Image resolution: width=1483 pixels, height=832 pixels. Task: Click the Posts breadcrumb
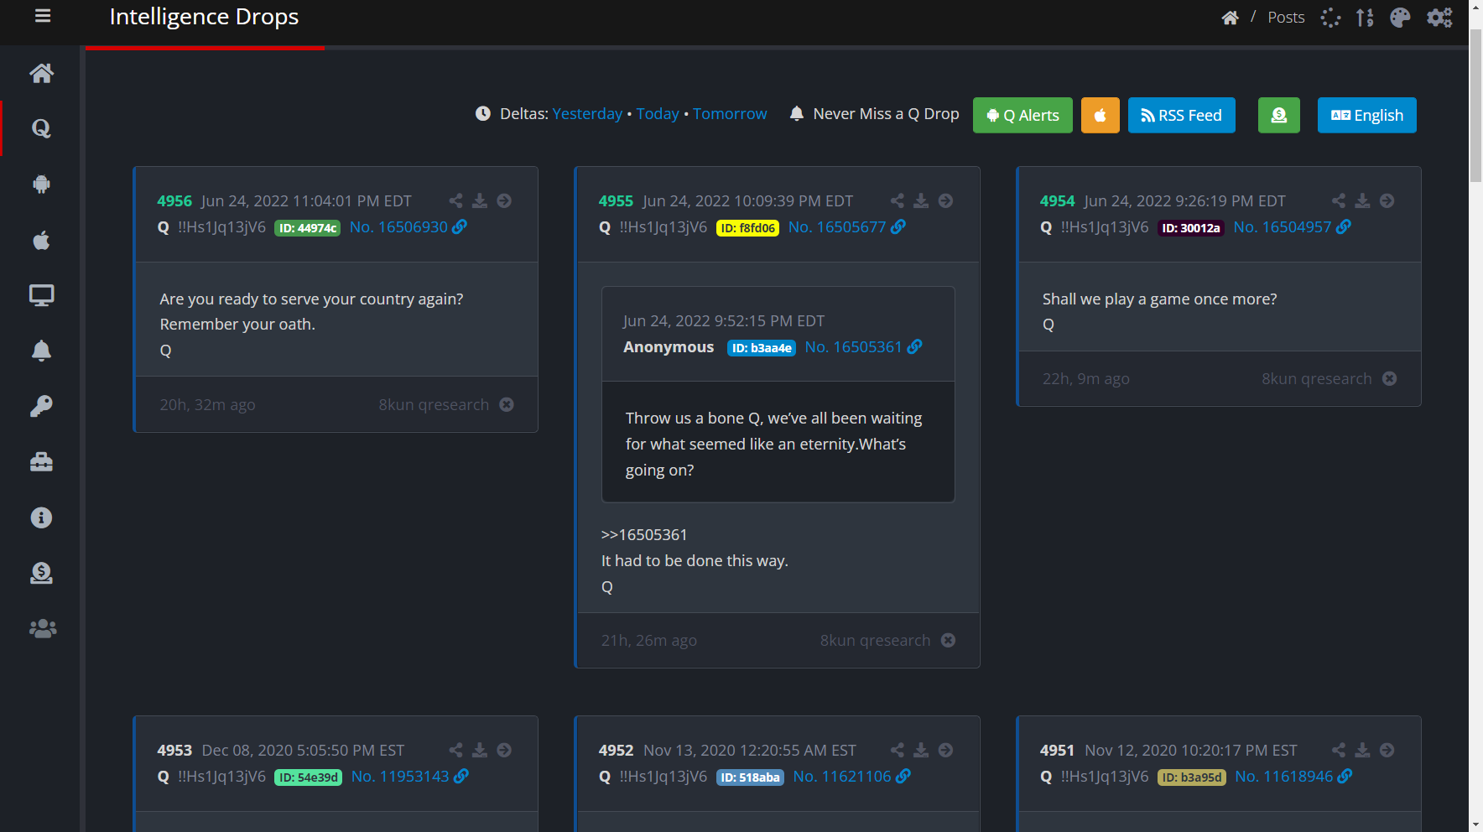[x=1286, y=18]
